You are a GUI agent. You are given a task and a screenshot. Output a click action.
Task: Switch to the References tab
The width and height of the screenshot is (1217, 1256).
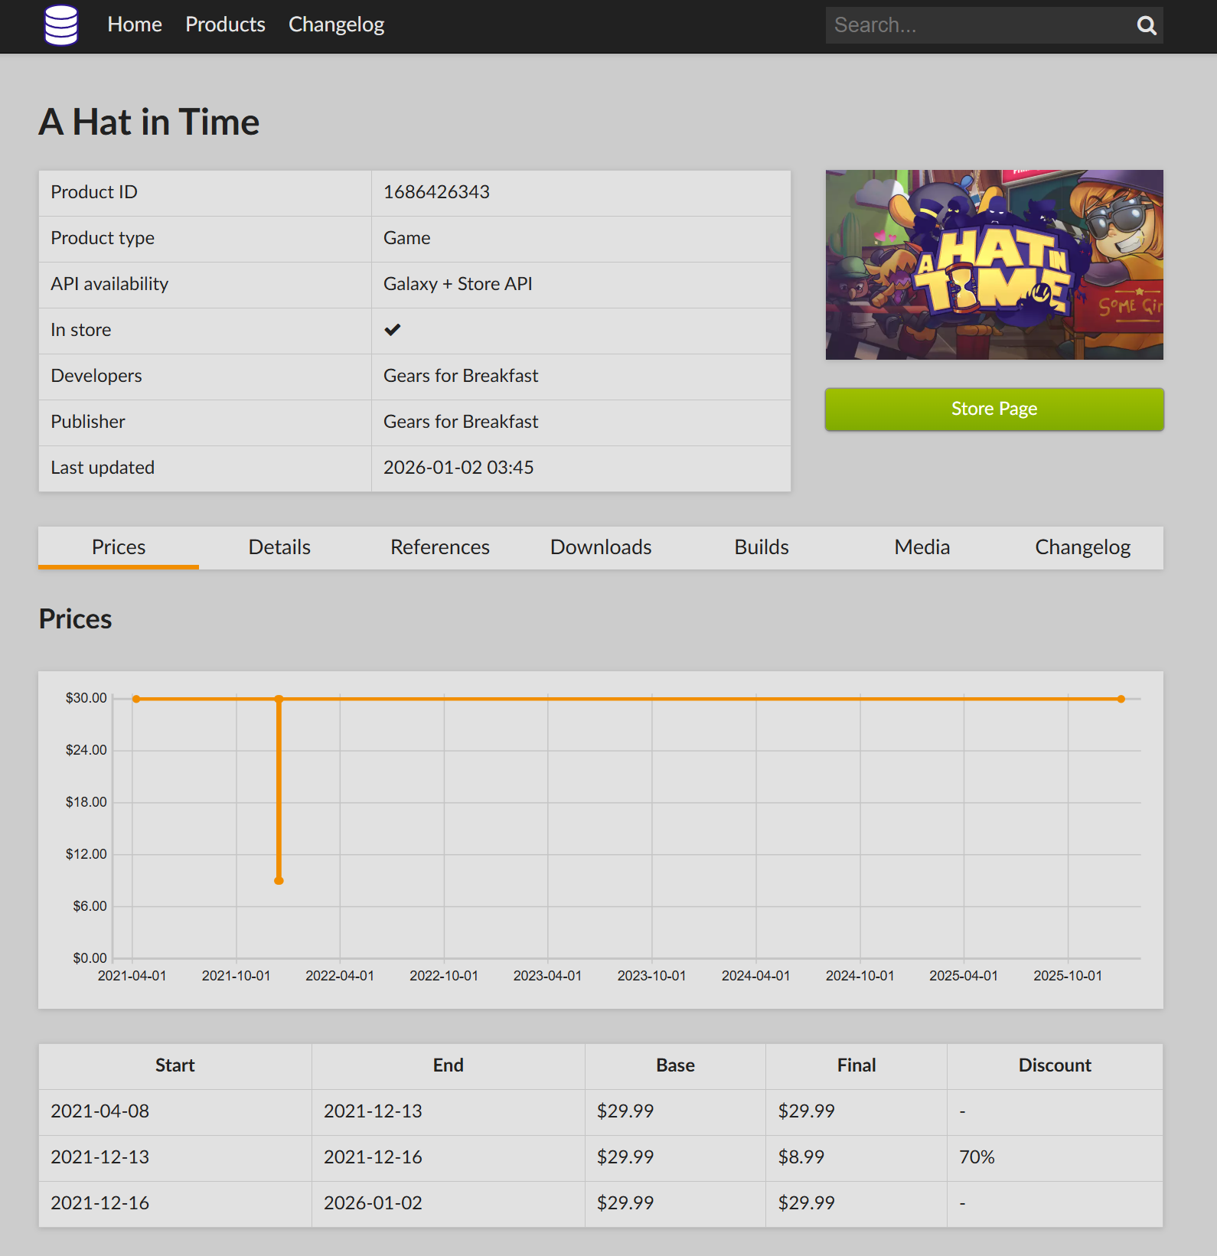(440, 547)
